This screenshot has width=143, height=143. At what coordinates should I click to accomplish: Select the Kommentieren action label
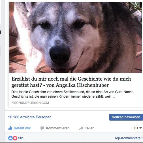(57, 128)
